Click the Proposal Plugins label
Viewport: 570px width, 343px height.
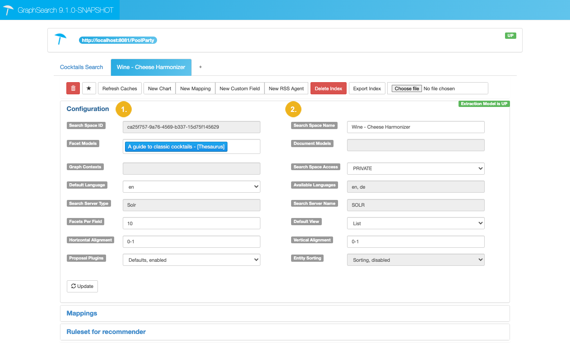86,258
